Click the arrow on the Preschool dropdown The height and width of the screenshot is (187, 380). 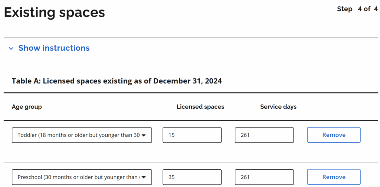tap(144, 177)
